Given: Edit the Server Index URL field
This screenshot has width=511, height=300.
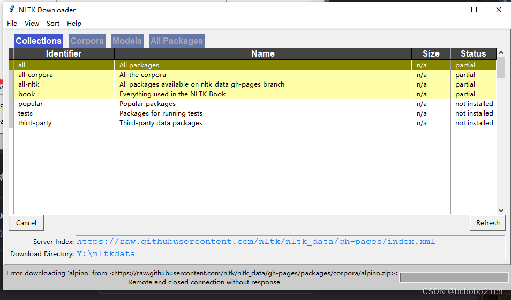Looking at the screenshot, I should pos(290,241).
